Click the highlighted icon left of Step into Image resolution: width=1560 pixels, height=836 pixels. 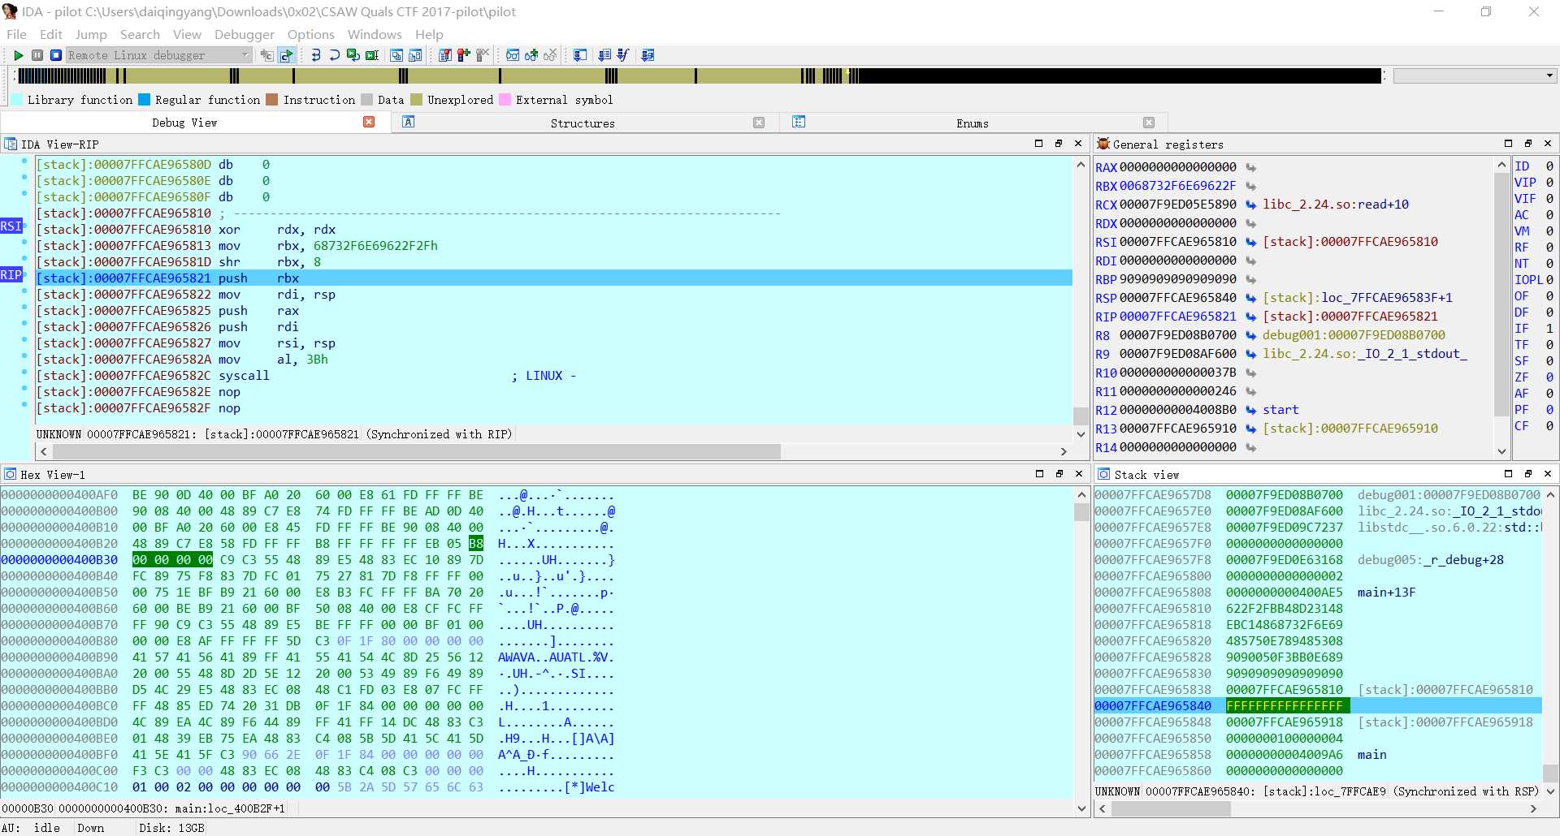[x=286, y=55]
